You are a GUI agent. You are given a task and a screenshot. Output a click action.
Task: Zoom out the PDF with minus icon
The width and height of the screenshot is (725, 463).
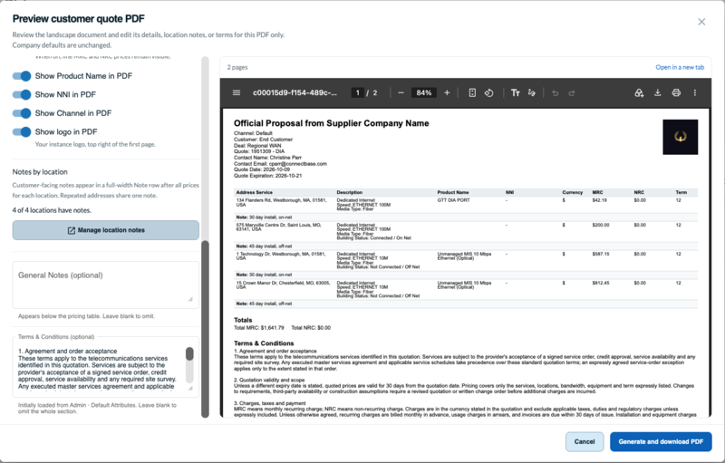[401, 93]
